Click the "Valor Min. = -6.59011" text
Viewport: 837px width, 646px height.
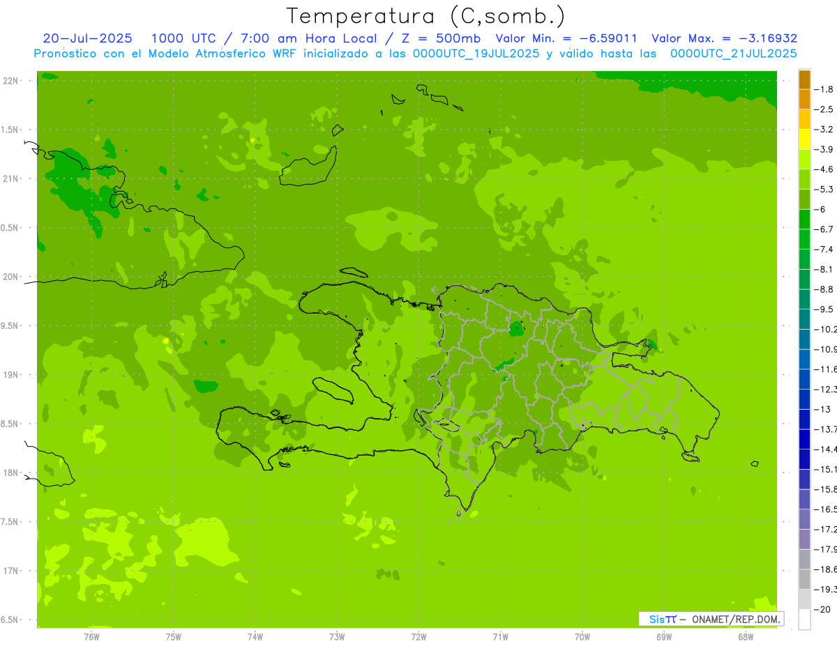566,38
